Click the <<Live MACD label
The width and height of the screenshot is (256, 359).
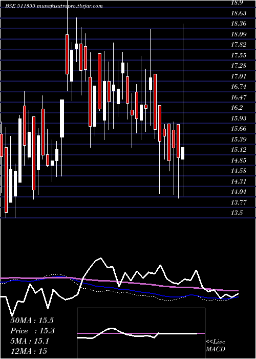(216, 345)
